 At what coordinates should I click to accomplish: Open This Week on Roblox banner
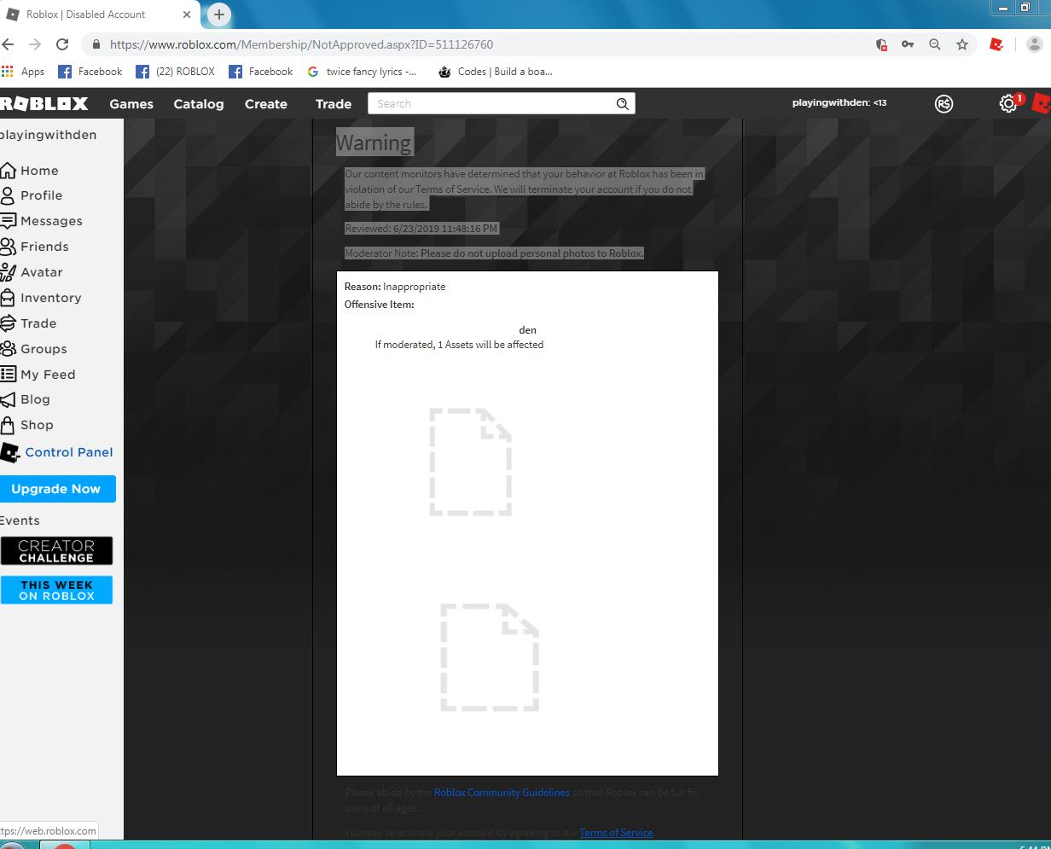[56, 590]
